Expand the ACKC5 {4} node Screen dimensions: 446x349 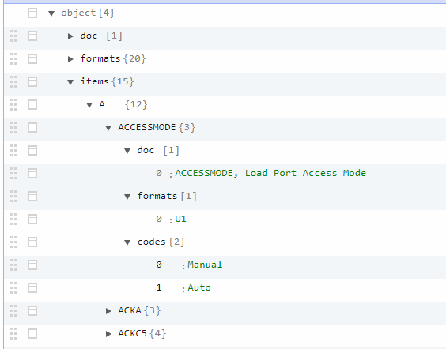[108, 334]
